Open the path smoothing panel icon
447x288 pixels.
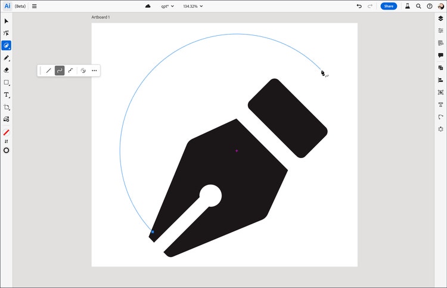coord(440,117)
